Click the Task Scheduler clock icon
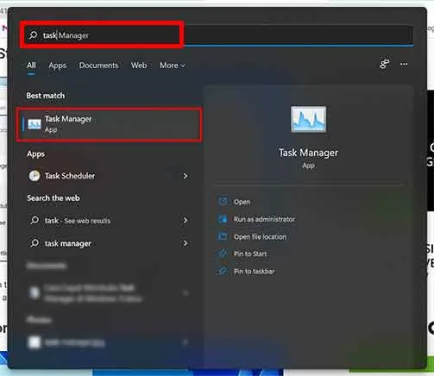 (x=35, y=176)
